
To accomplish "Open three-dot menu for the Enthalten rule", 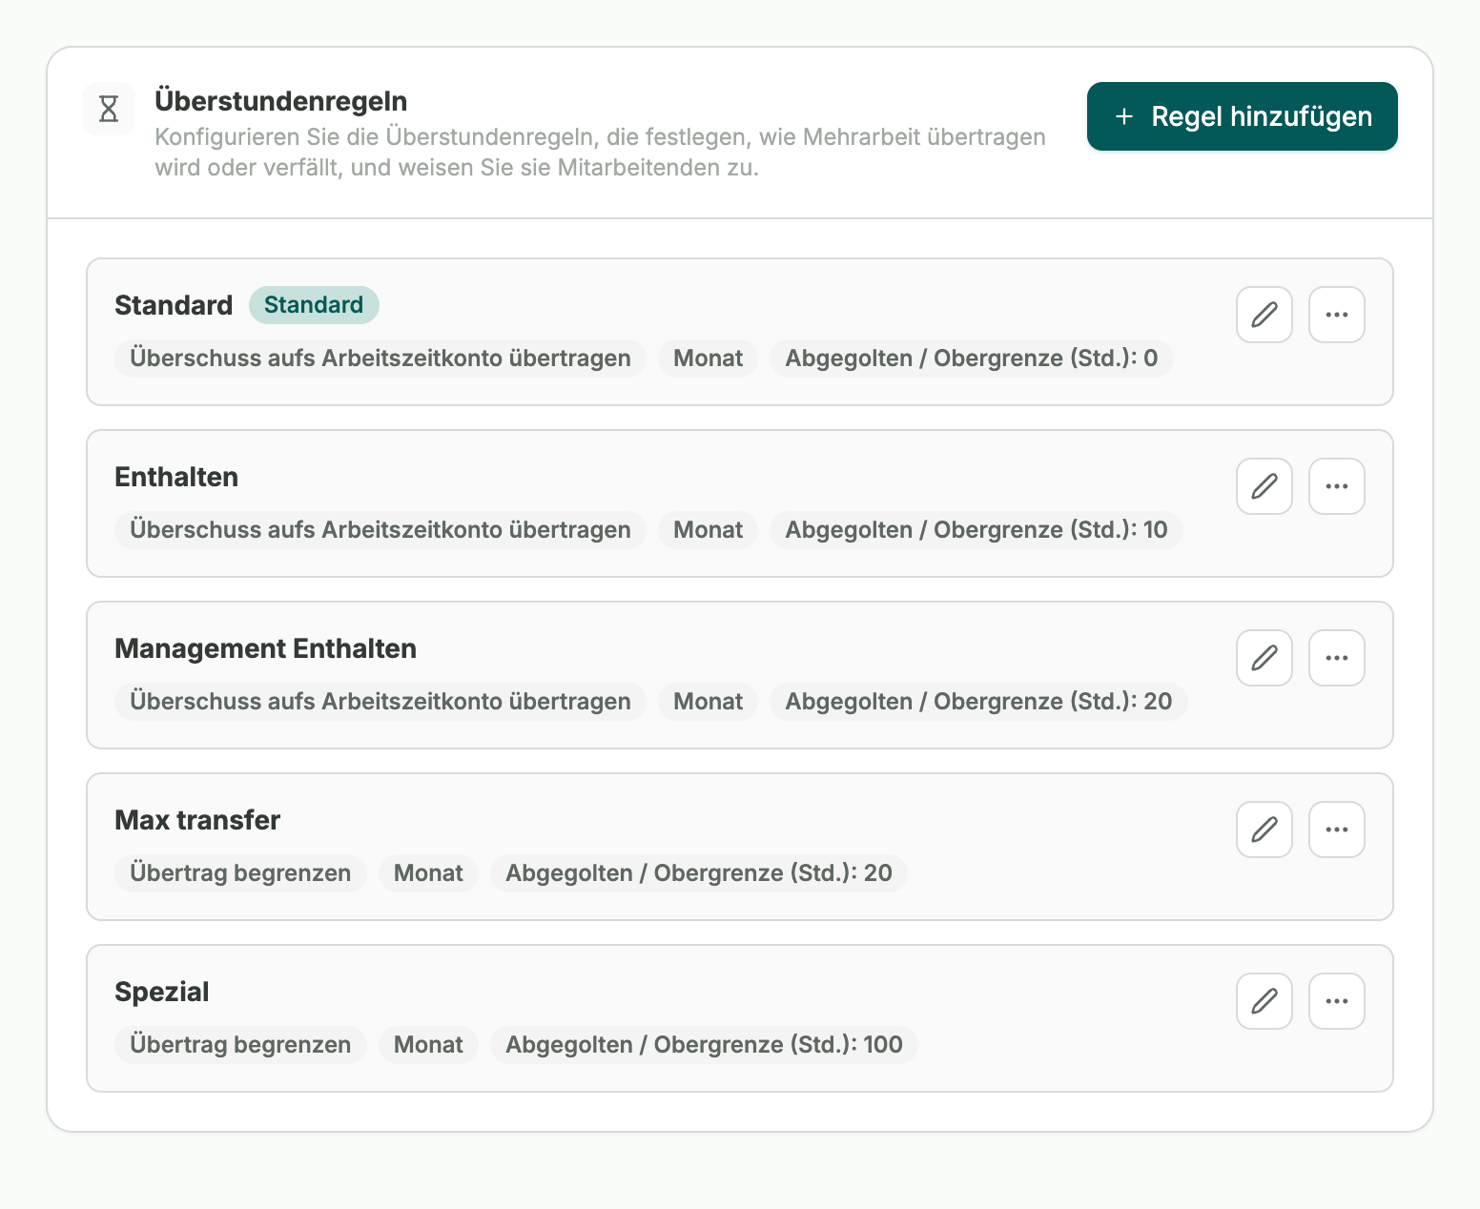I will click(x=1337, y=486).
